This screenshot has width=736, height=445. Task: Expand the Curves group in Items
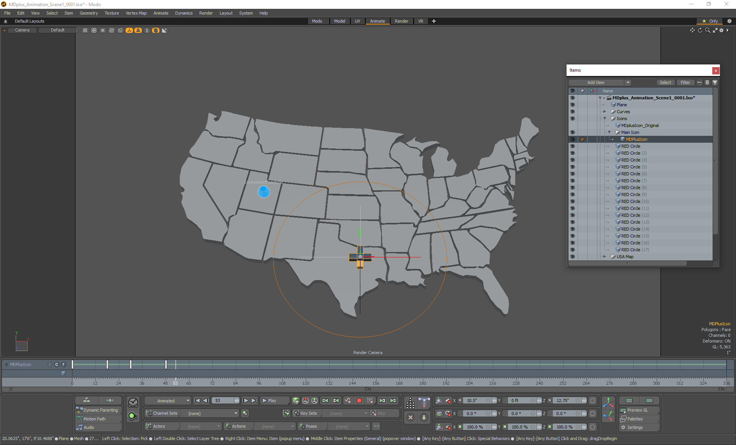point(605,112)
